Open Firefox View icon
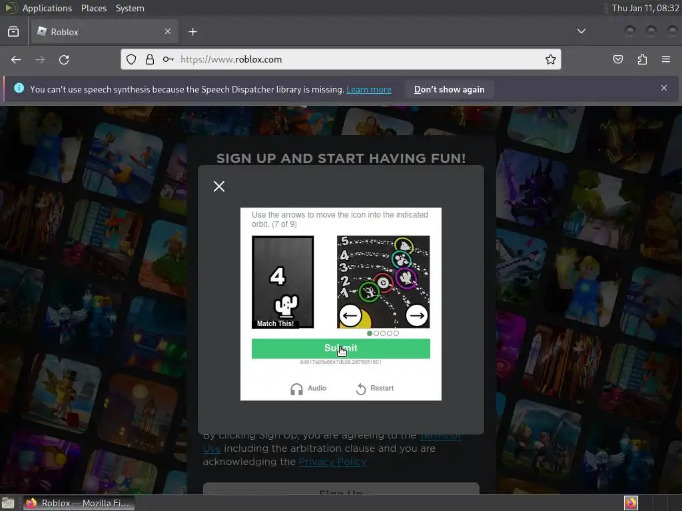682x511 pixels. point(13,32)
